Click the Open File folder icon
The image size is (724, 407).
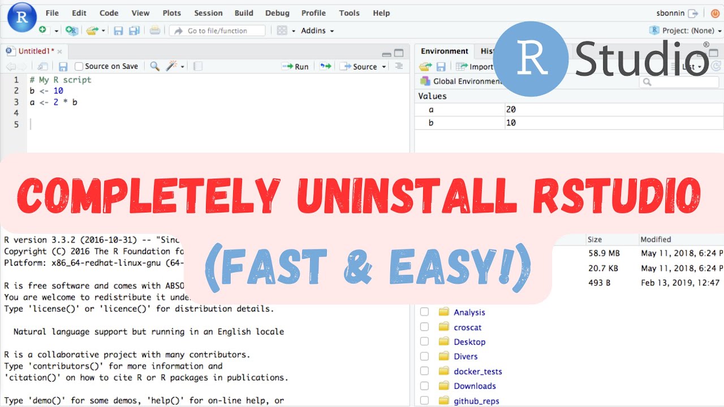click(92, 31)
